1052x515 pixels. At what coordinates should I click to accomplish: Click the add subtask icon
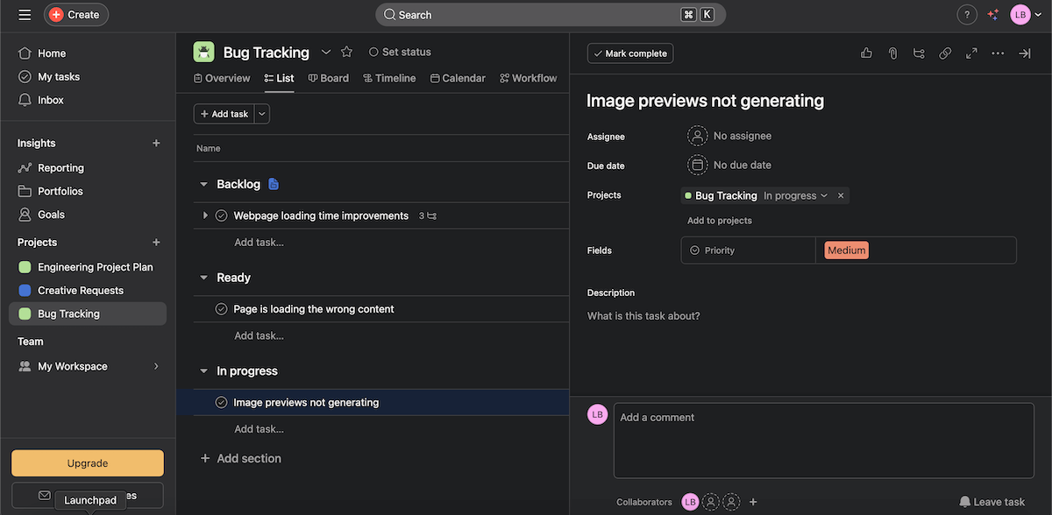click(919, 53)
